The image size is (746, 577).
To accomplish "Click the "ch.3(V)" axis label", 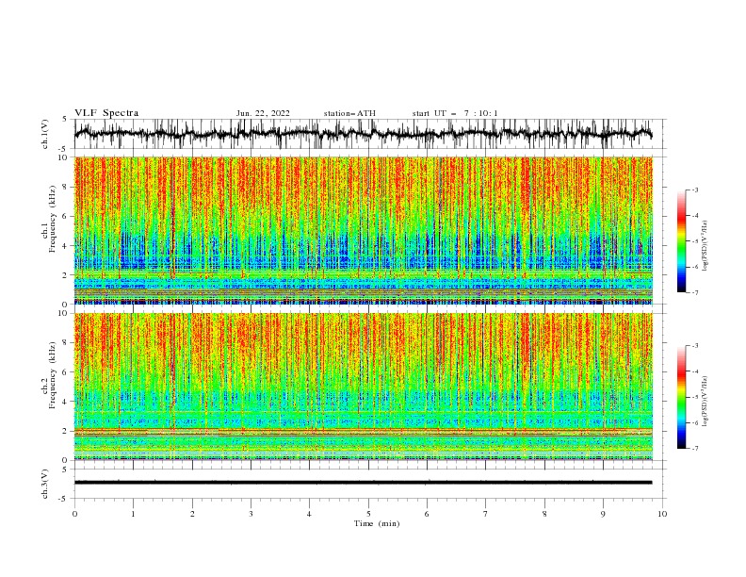I will click(45, 484).
